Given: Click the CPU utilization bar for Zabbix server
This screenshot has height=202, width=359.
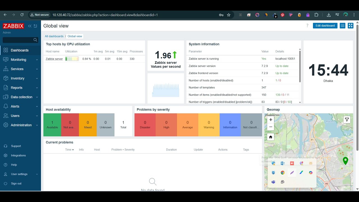Looking at the screenshot, I should point(72,59).
